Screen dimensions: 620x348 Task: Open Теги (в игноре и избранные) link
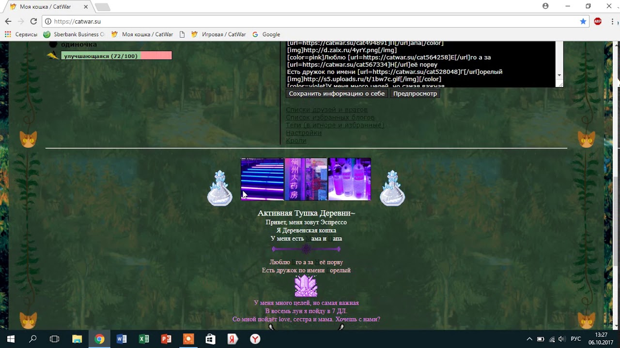(x=335, y=125)
